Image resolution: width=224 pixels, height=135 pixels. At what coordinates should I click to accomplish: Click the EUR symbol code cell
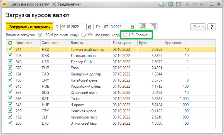[55, 68]
